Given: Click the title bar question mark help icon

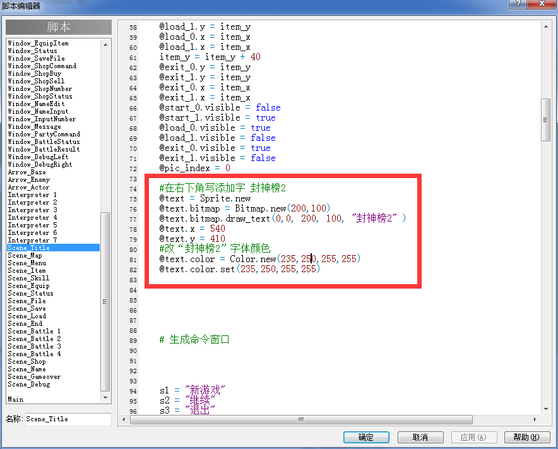Looking at the screenshot, I should coord(518,4).
